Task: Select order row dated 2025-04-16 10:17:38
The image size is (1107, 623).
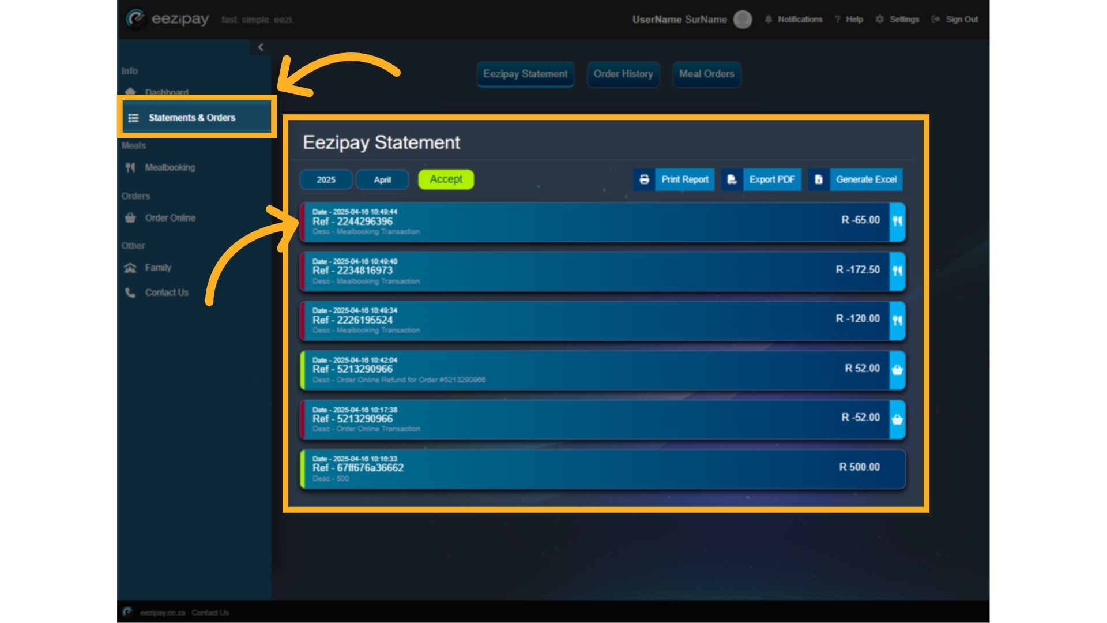Action: [x=603, y=420]
